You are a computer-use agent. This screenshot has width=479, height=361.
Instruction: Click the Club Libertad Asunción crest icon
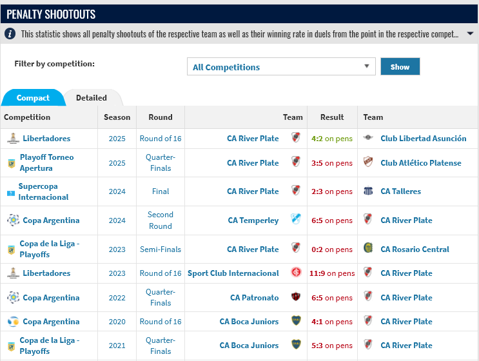point(368,138)
